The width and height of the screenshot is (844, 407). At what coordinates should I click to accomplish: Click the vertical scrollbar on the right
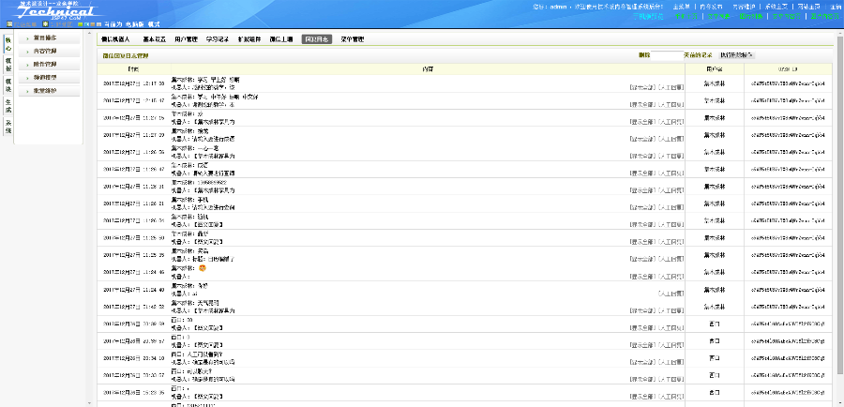[x=838, y=188]
